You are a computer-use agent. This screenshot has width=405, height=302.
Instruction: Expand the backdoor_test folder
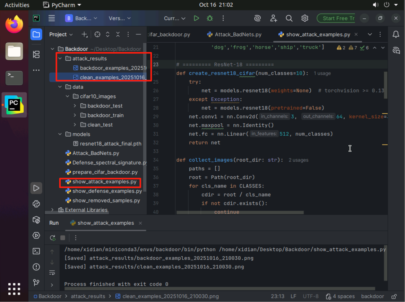point(75,106)
